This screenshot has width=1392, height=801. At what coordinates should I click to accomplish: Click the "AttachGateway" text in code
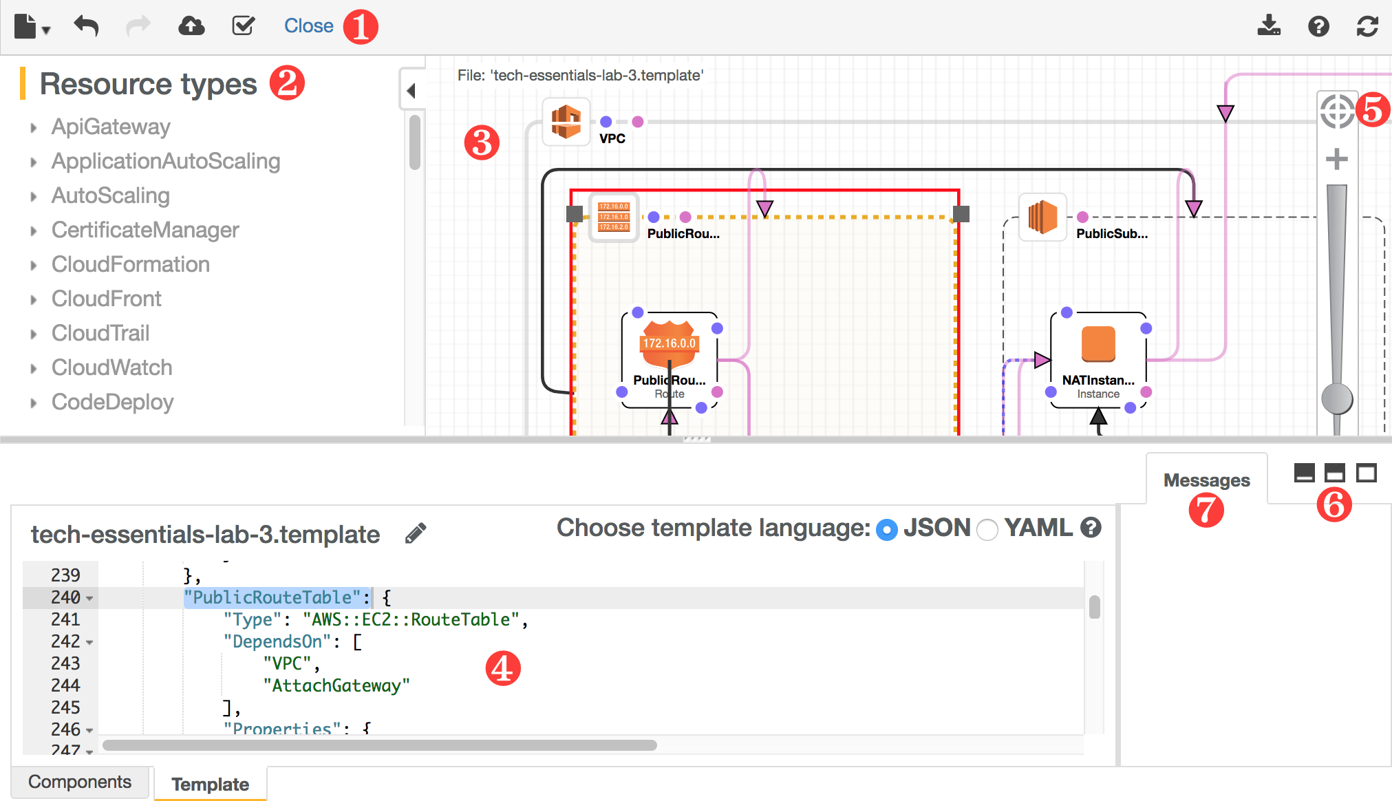click(x=336, y=685)
